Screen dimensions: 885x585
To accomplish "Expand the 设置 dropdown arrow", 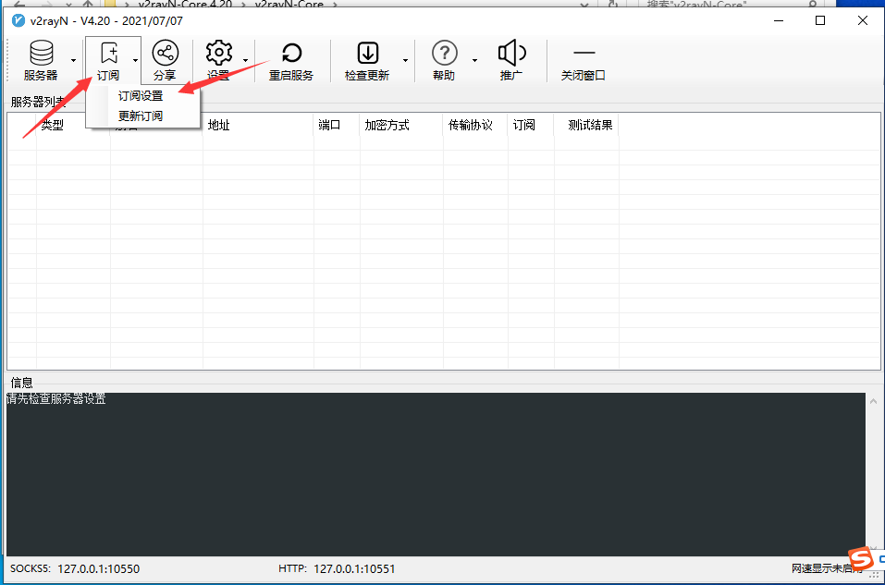I will pos(245,60).
